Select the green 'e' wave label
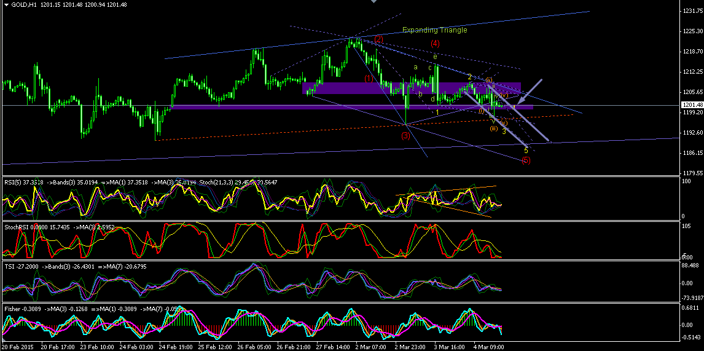Screen dimensions: 704x351 point(435,57)
